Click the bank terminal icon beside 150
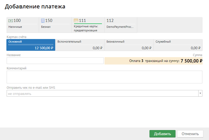The width and height of the screenshot is (209, 140). [x=43, y=21]
